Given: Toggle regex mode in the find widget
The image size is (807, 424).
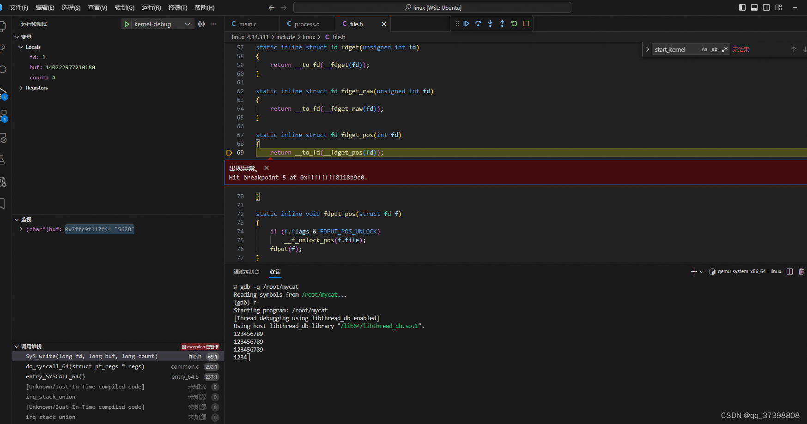Looking at the screenshot, I should coord(725,49).
